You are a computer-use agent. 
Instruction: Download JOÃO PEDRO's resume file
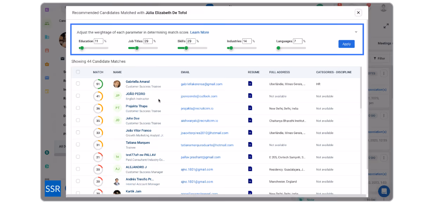[250, 96]
